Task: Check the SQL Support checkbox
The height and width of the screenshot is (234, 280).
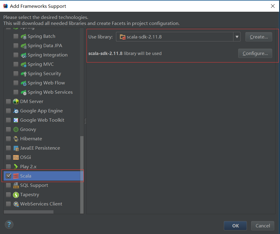Action: 8,185
